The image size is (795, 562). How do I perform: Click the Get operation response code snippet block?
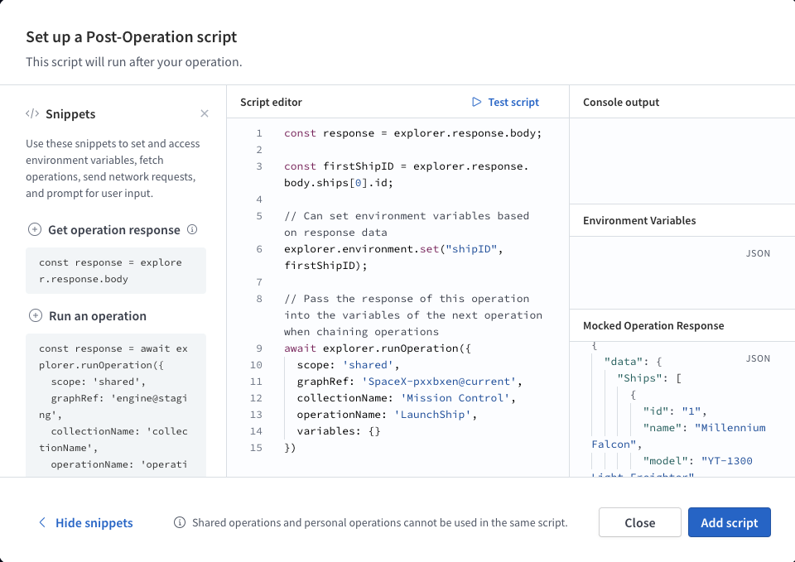tap(115, 271)
